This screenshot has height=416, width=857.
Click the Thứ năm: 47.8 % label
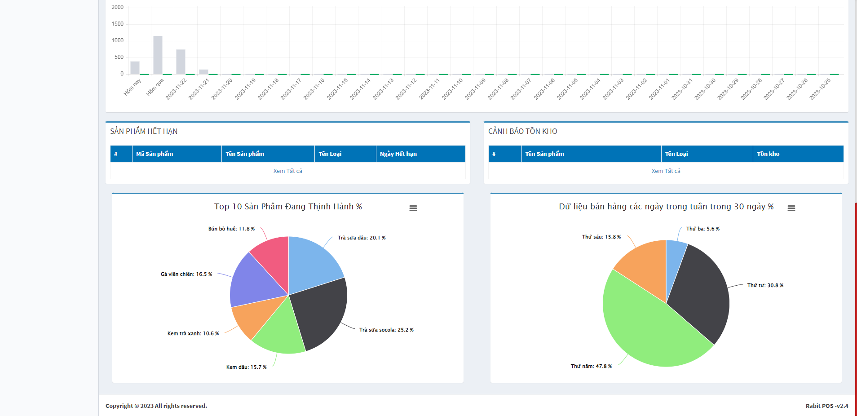click(x=591, y=366)
